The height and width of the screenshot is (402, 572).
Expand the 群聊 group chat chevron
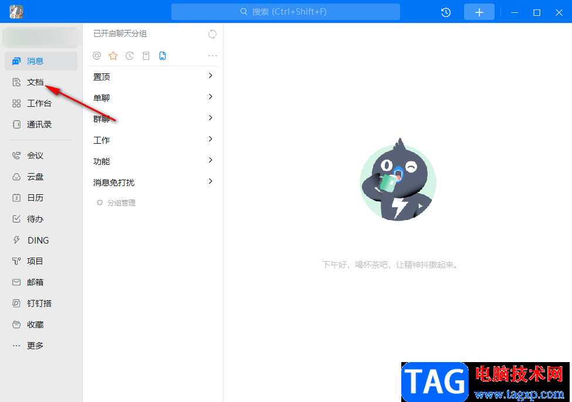(211, 118)
